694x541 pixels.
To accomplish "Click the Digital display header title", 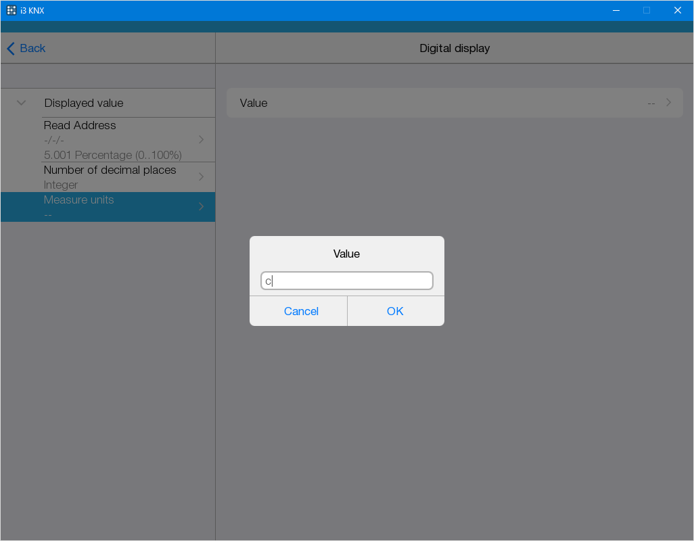I will [x=455, y=49].
